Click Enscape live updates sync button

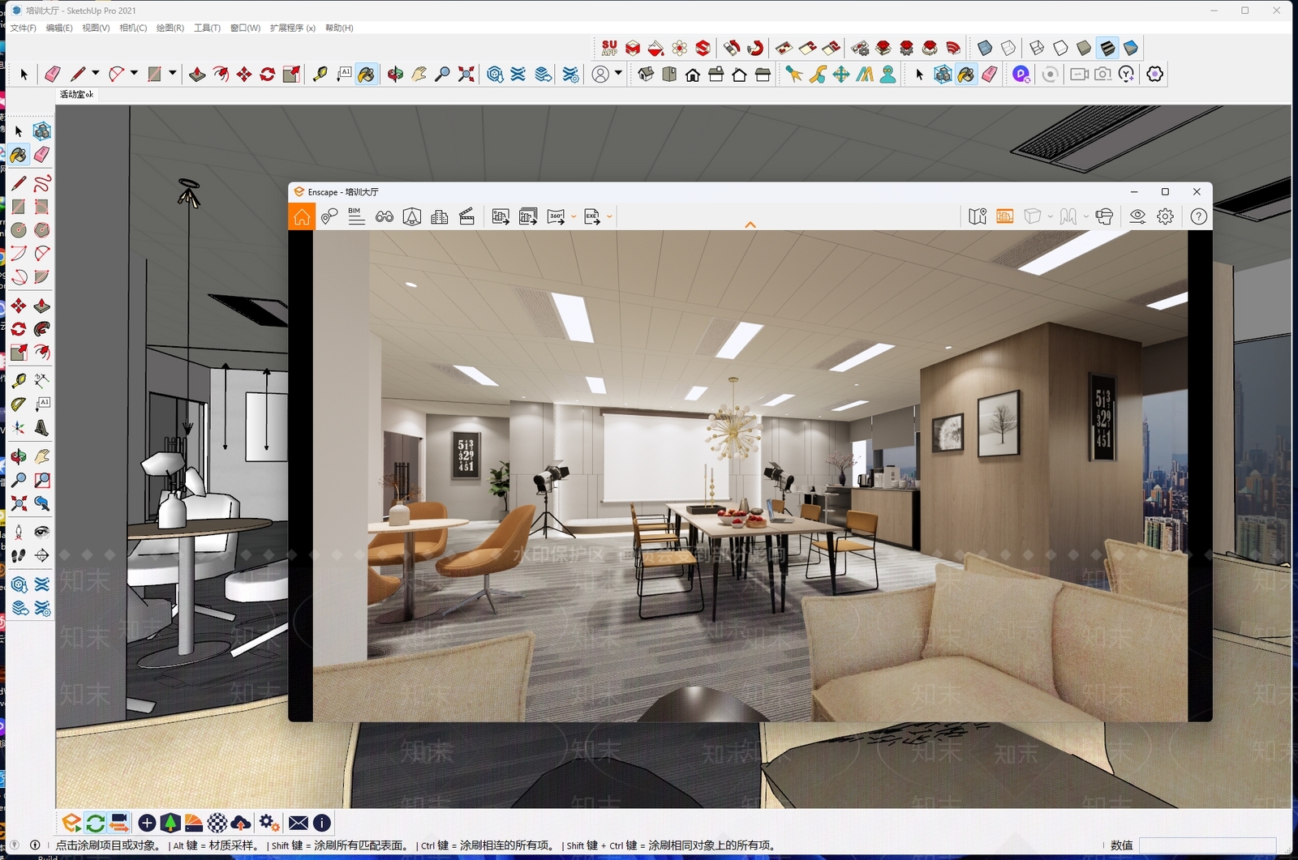tap(95, 823)
